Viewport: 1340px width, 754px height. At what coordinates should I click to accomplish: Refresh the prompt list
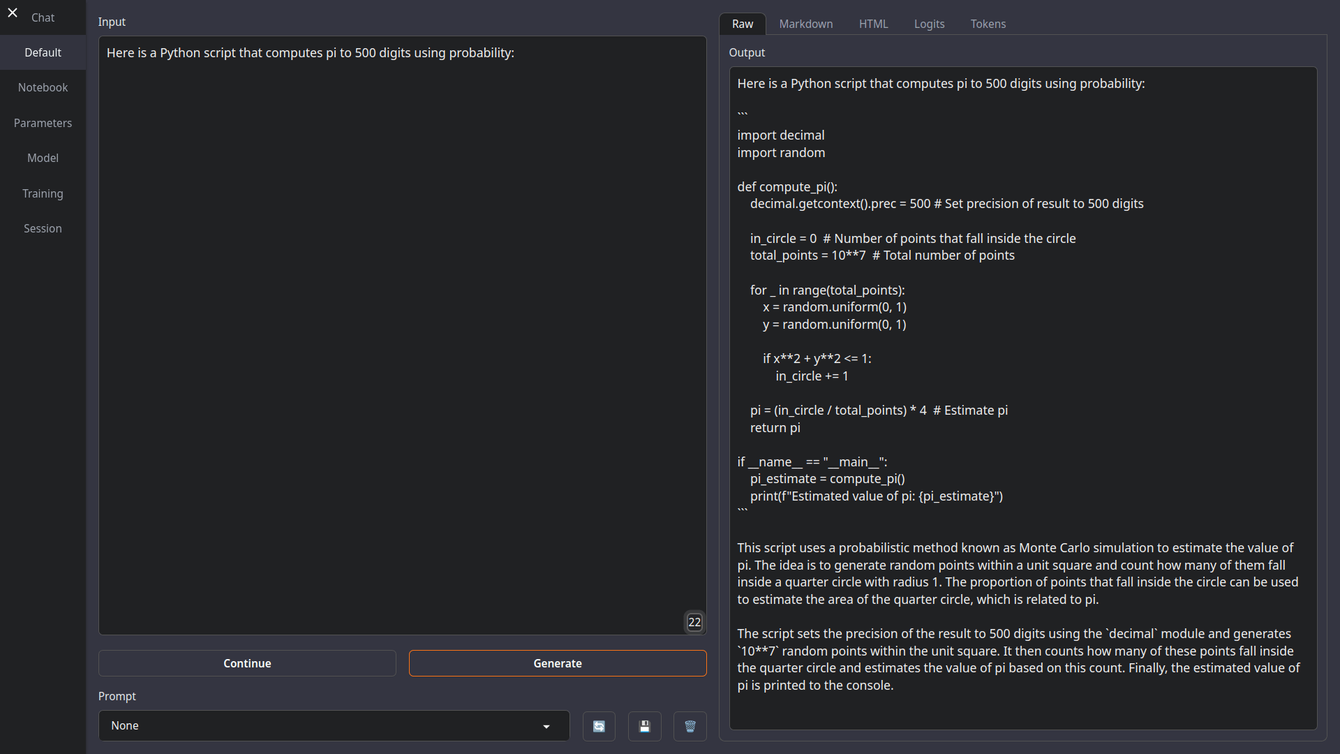(x=599, y=726)
